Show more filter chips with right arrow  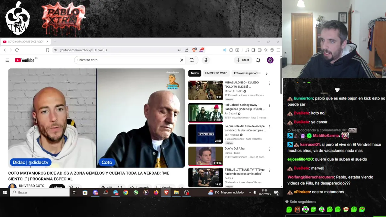point(266,74)
